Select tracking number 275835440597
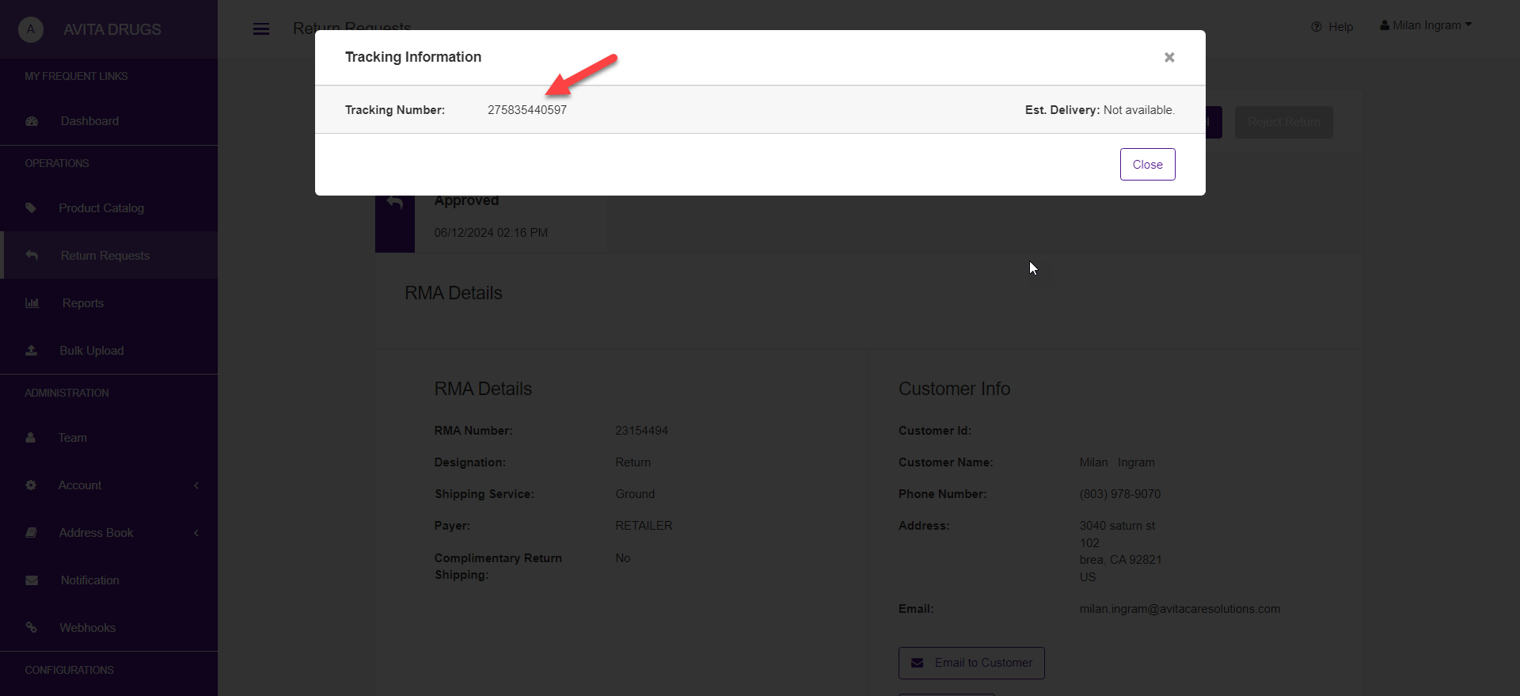The width and height of the screenshot is (1520, 696). (527, 110)
